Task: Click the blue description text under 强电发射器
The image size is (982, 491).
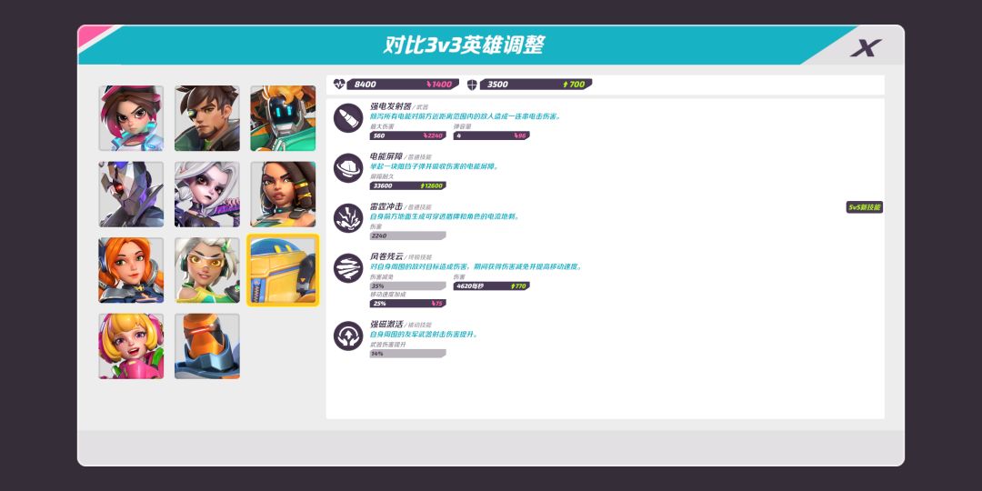Action: 466,115
